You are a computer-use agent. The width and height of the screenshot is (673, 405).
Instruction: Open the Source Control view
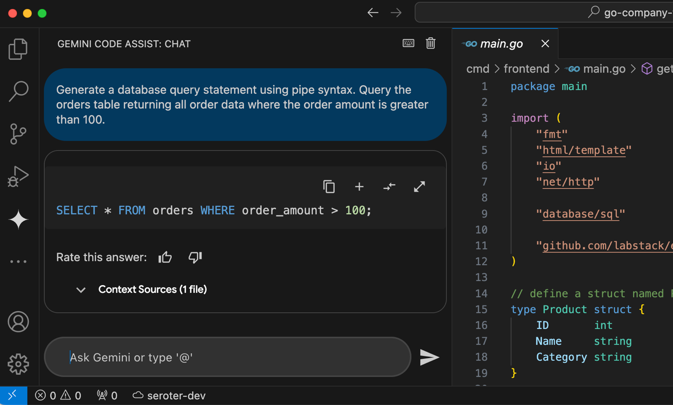pos(18,134)
